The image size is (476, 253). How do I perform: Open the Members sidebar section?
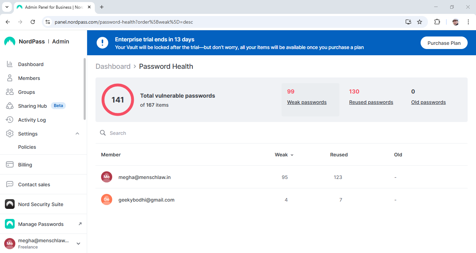point(29,78)
